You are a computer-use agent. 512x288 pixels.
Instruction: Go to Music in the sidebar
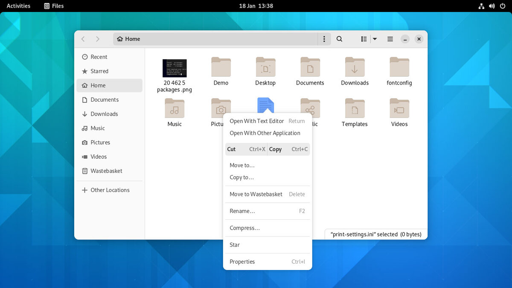point(109,128)
